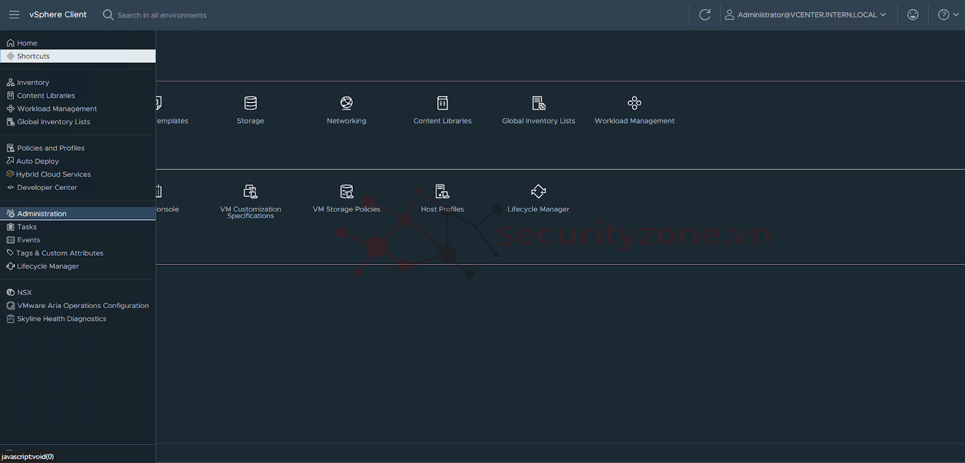Click the refresh icon in header
965x463 pixels.
coord(704,14)
